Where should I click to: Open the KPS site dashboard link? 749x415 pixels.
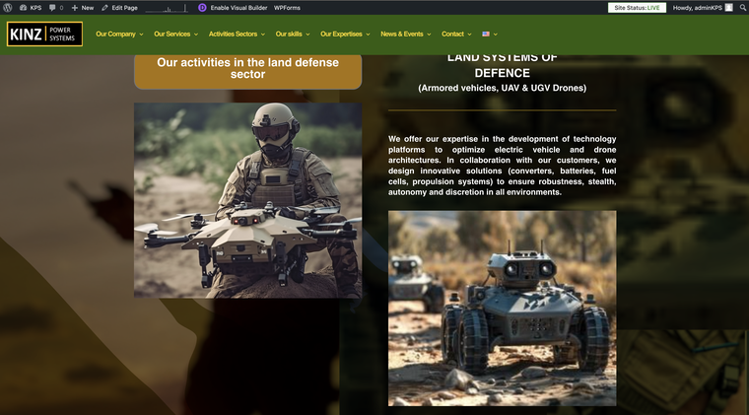pyautogui.click(x=31, y=8)
